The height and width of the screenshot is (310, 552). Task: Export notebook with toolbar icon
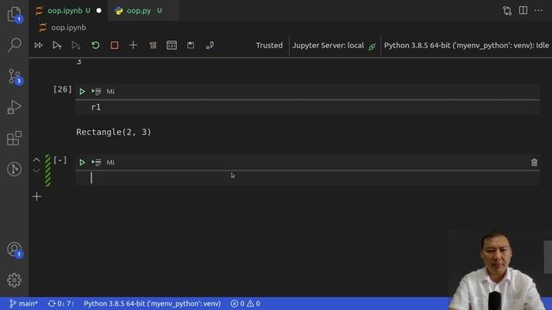pyautogui.click(x=210, y=46)
